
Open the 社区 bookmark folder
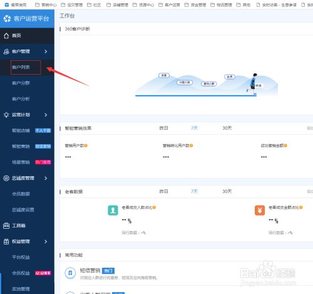94,4
